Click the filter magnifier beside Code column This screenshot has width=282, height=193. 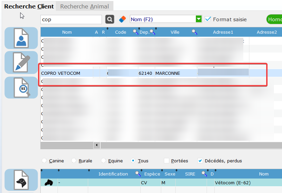(135, 32)
